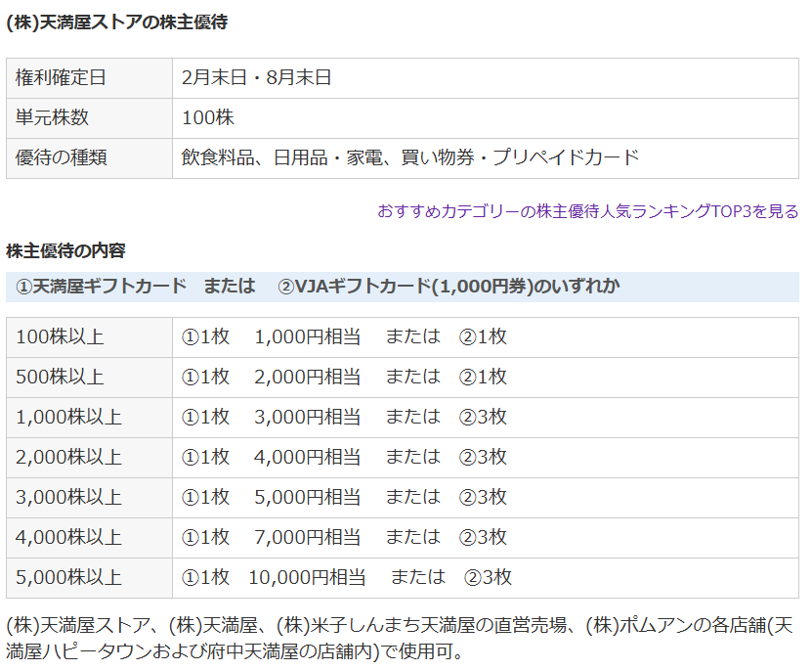Click the 2,000円相当 benefit cell

tap(486, 377)
